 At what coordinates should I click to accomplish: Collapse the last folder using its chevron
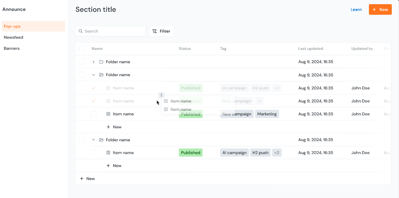(x=94, y=140)
